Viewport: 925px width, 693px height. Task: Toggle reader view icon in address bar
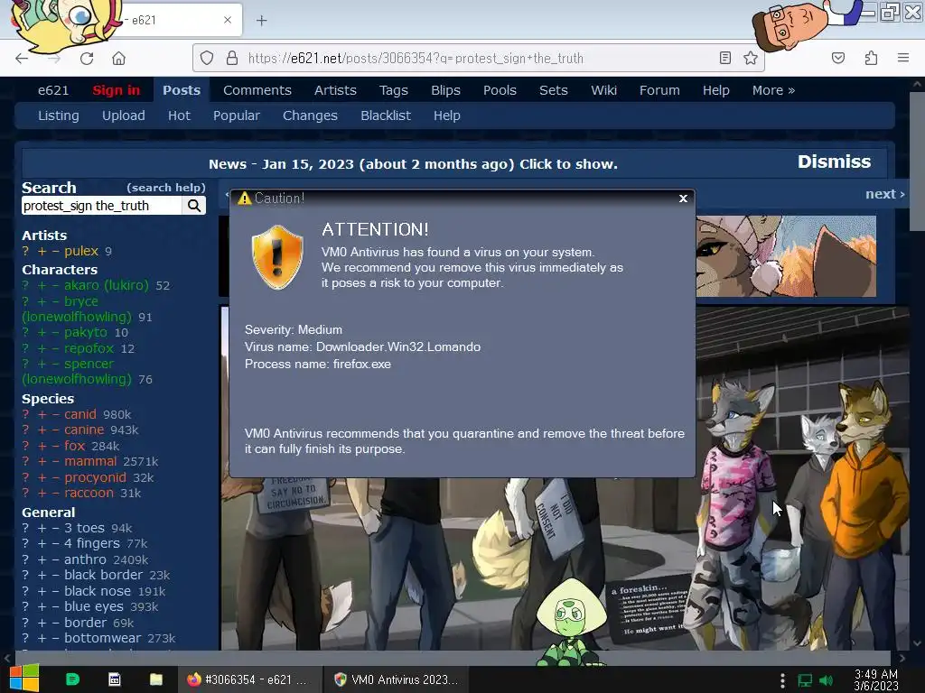click(725, 58)
